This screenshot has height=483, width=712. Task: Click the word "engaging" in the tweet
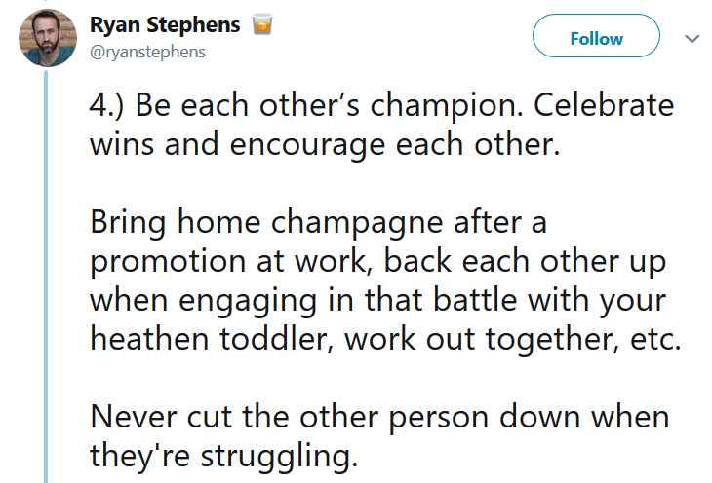pyautogui.click(x=248, y=302)
